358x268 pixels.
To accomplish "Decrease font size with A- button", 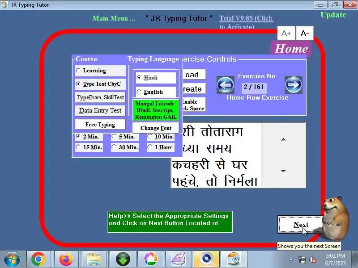I will pyautogui.click(x=305, y=33).
